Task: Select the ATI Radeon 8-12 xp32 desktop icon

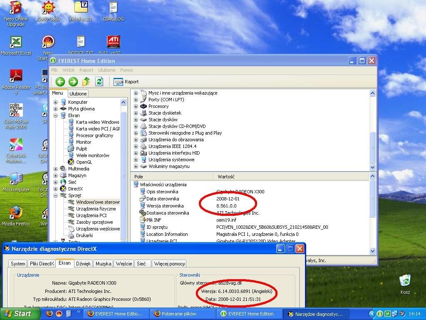Action: tap(114, 45)
